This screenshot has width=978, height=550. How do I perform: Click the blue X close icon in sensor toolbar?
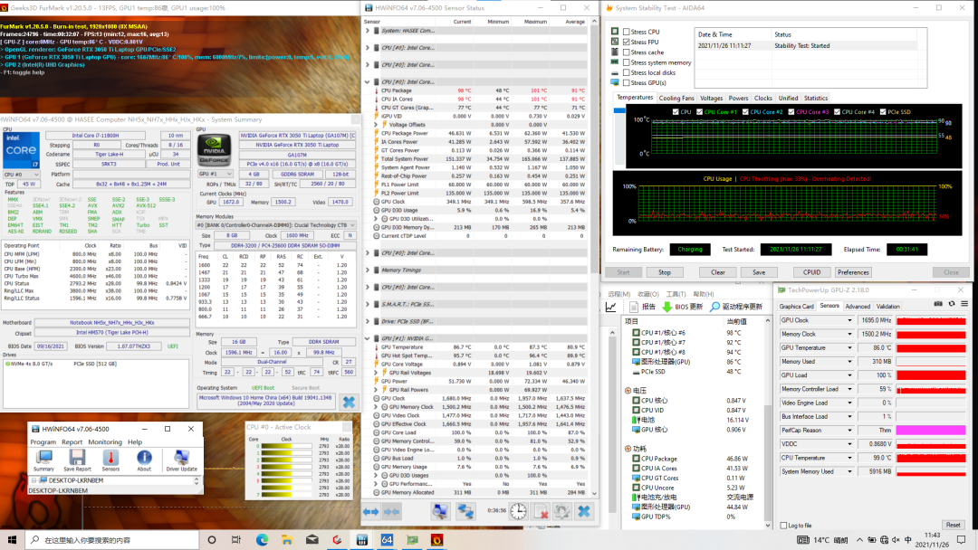tap(584, 512)
